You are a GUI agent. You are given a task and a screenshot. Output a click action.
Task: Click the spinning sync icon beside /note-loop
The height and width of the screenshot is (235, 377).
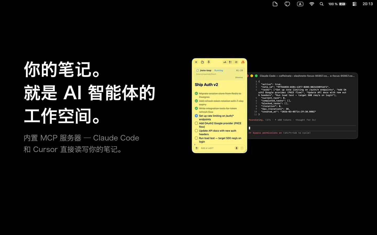click(x=197, y=70)
